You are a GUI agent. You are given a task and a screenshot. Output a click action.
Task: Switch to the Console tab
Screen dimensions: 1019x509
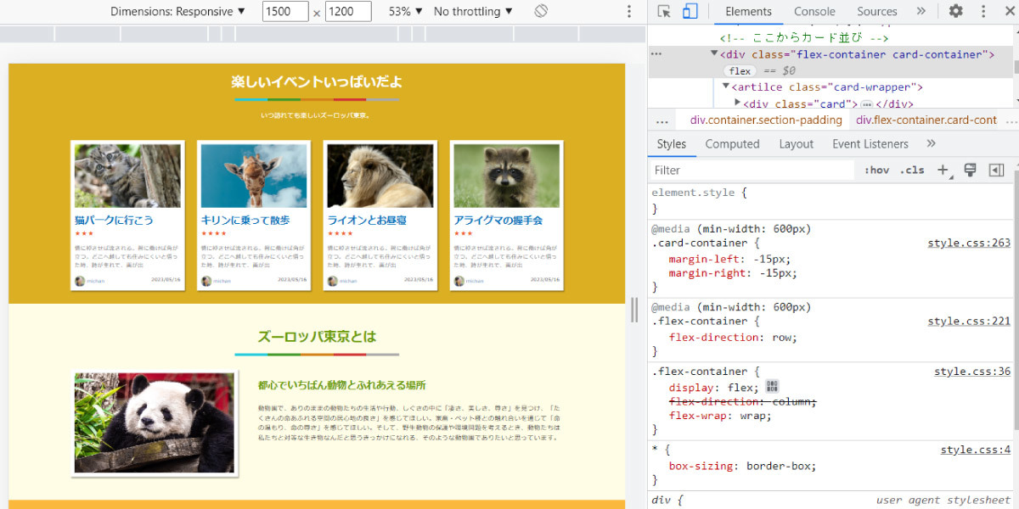click(x=814, y=11)
